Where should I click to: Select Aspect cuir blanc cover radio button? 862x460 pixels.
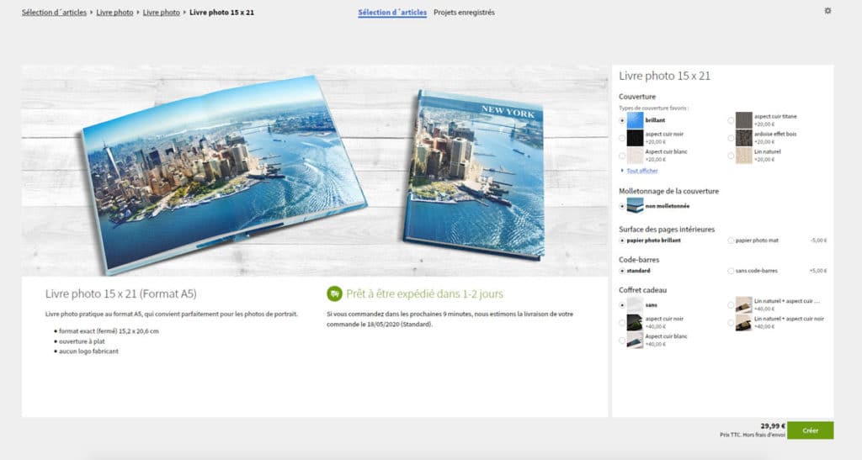pos(622,156)
